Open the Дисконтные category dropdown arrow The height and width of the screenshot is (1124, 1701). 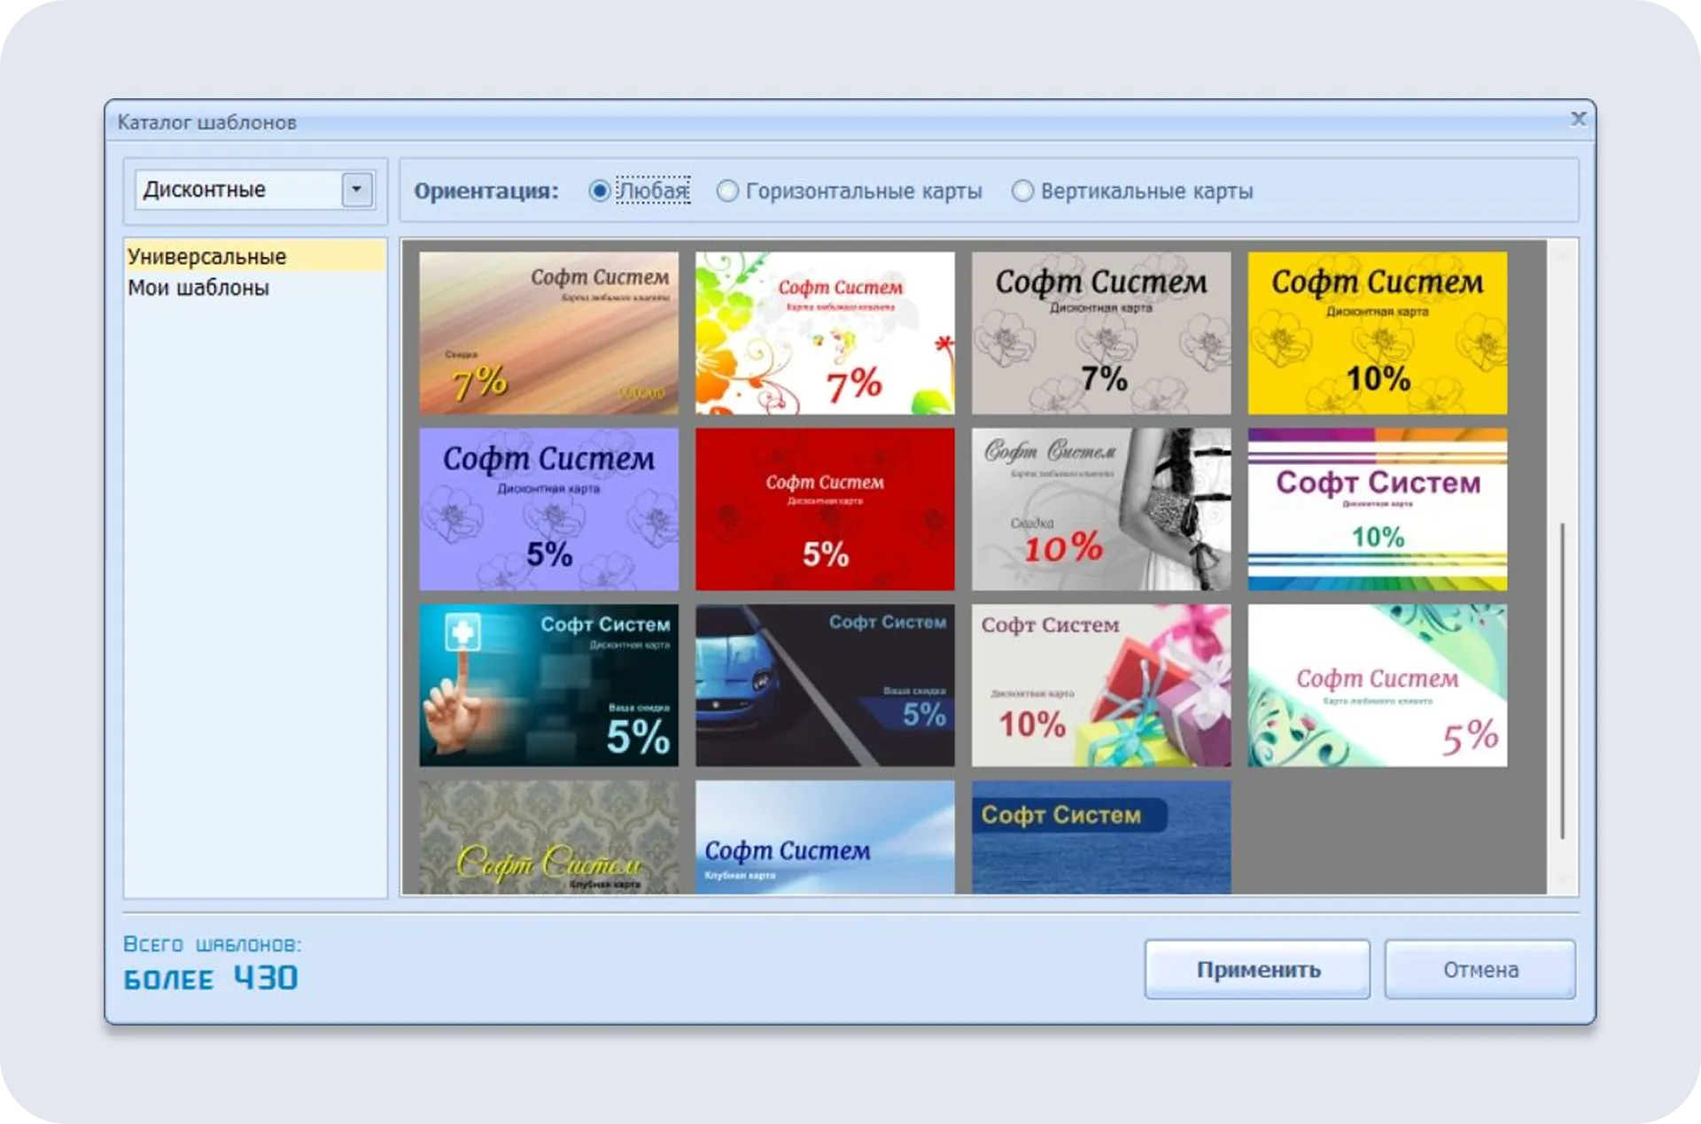[x=356, y=190]
